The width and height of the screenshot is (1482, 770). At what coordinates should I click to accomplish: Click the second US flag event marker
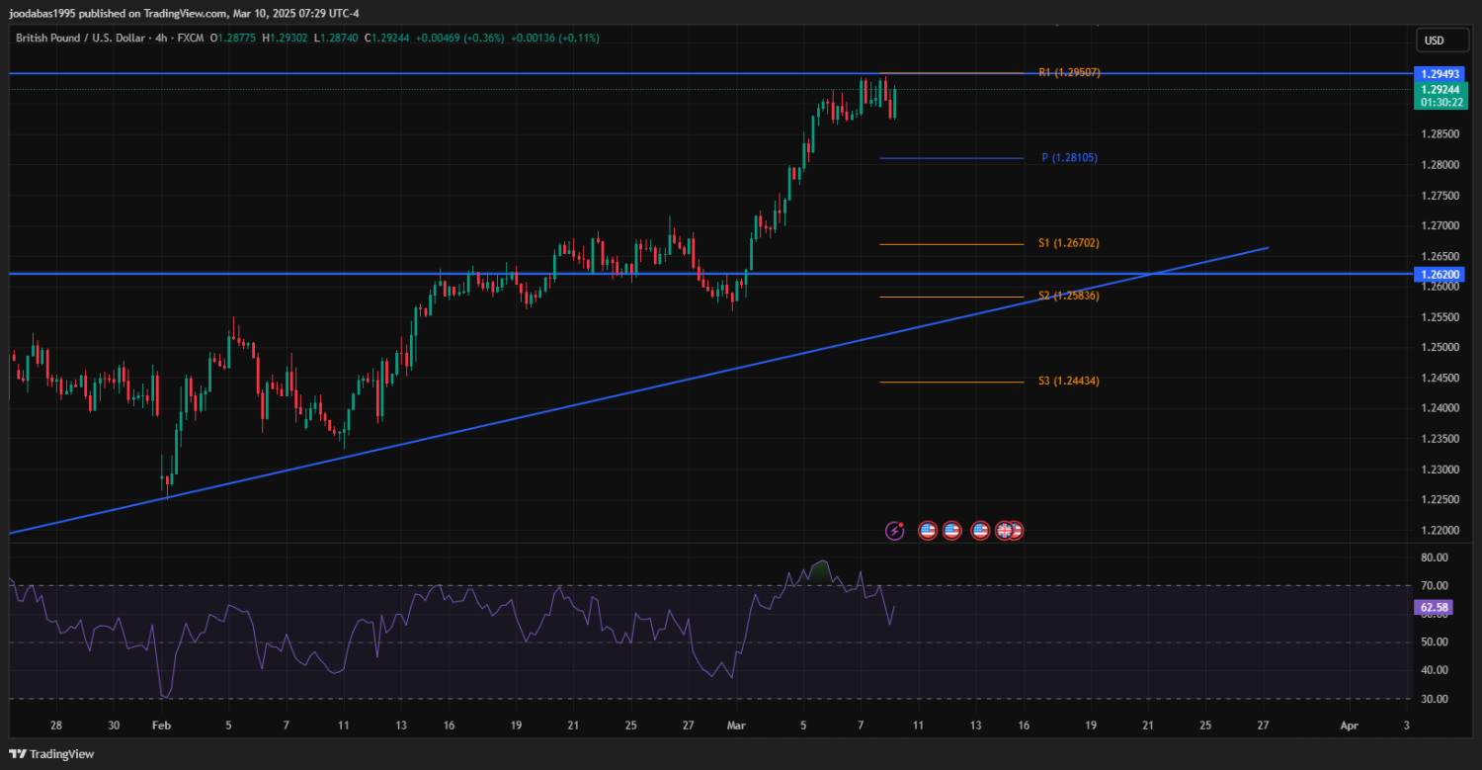pyautogui.click(x=951, y=531)
